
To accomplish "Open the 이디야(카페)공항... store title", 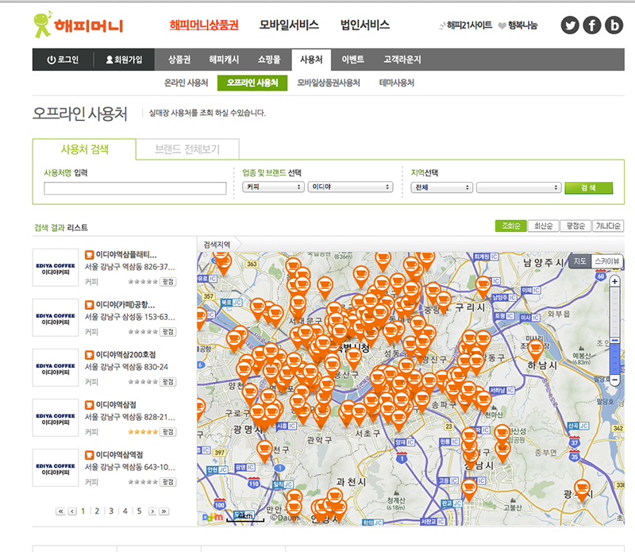I will [x=125, y=305].
